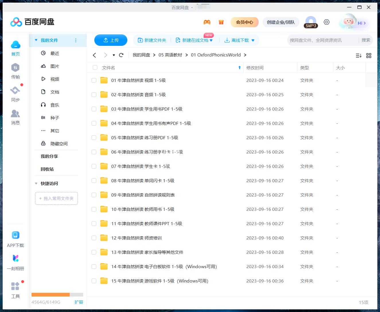Refresh the current folder view
The image size is (380, 312).
pyautogui.click(x=121, y=55)
